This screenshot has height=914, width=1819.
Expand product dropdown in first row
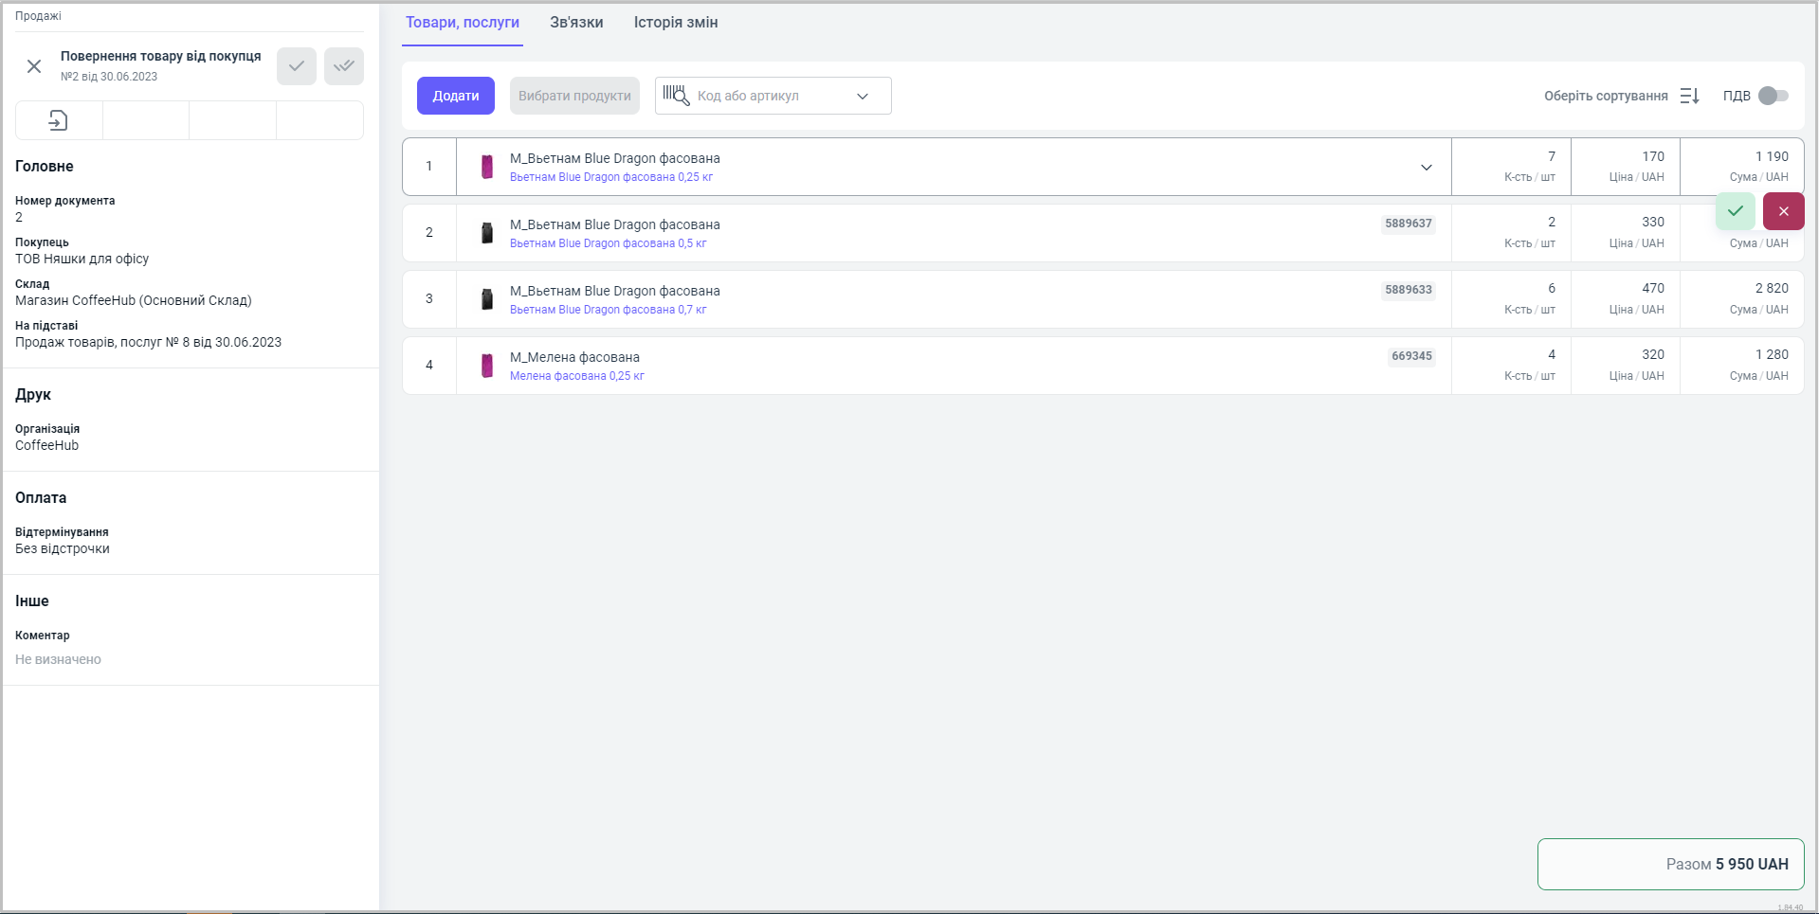coord(1426,168)
